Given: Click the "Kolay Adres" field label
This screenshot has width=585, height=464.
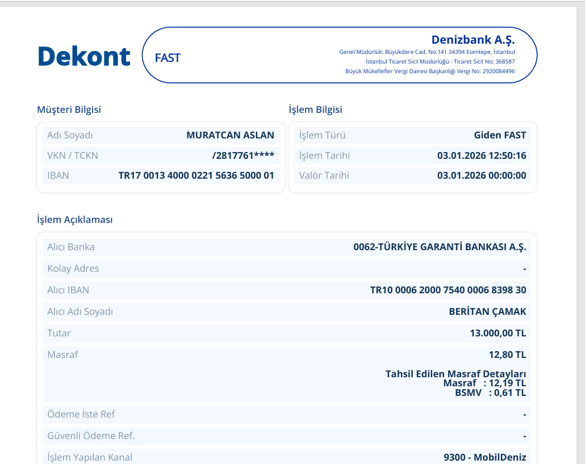Looking at the screenshot, I should (x=73, y=268).
